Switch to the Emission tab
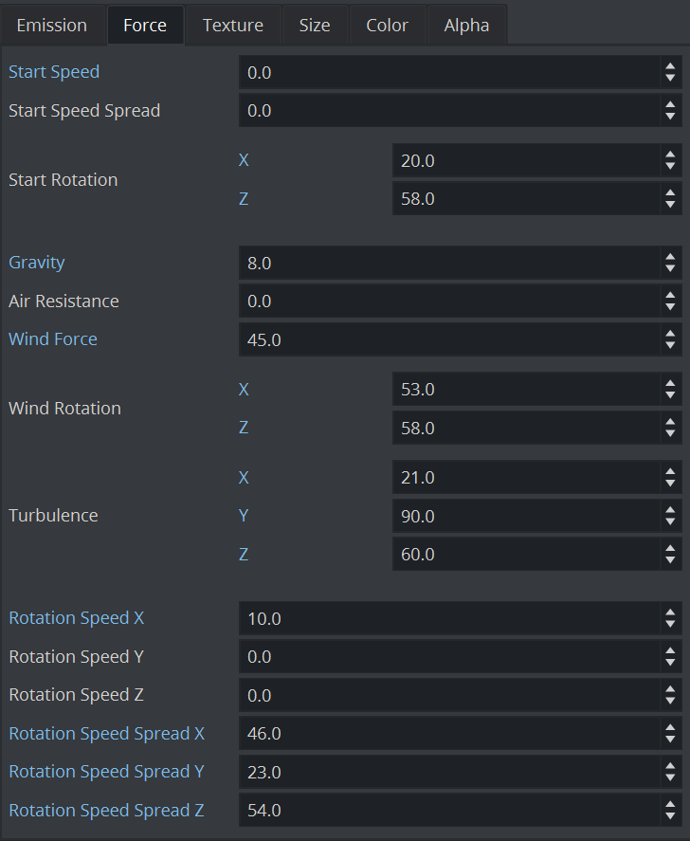 pyautogui.click(x=52, y=26)
